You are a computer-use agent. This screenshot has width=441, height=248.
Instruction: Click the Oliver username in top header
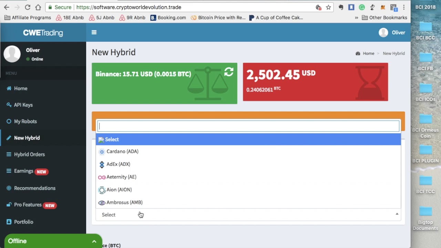[398, 32]
